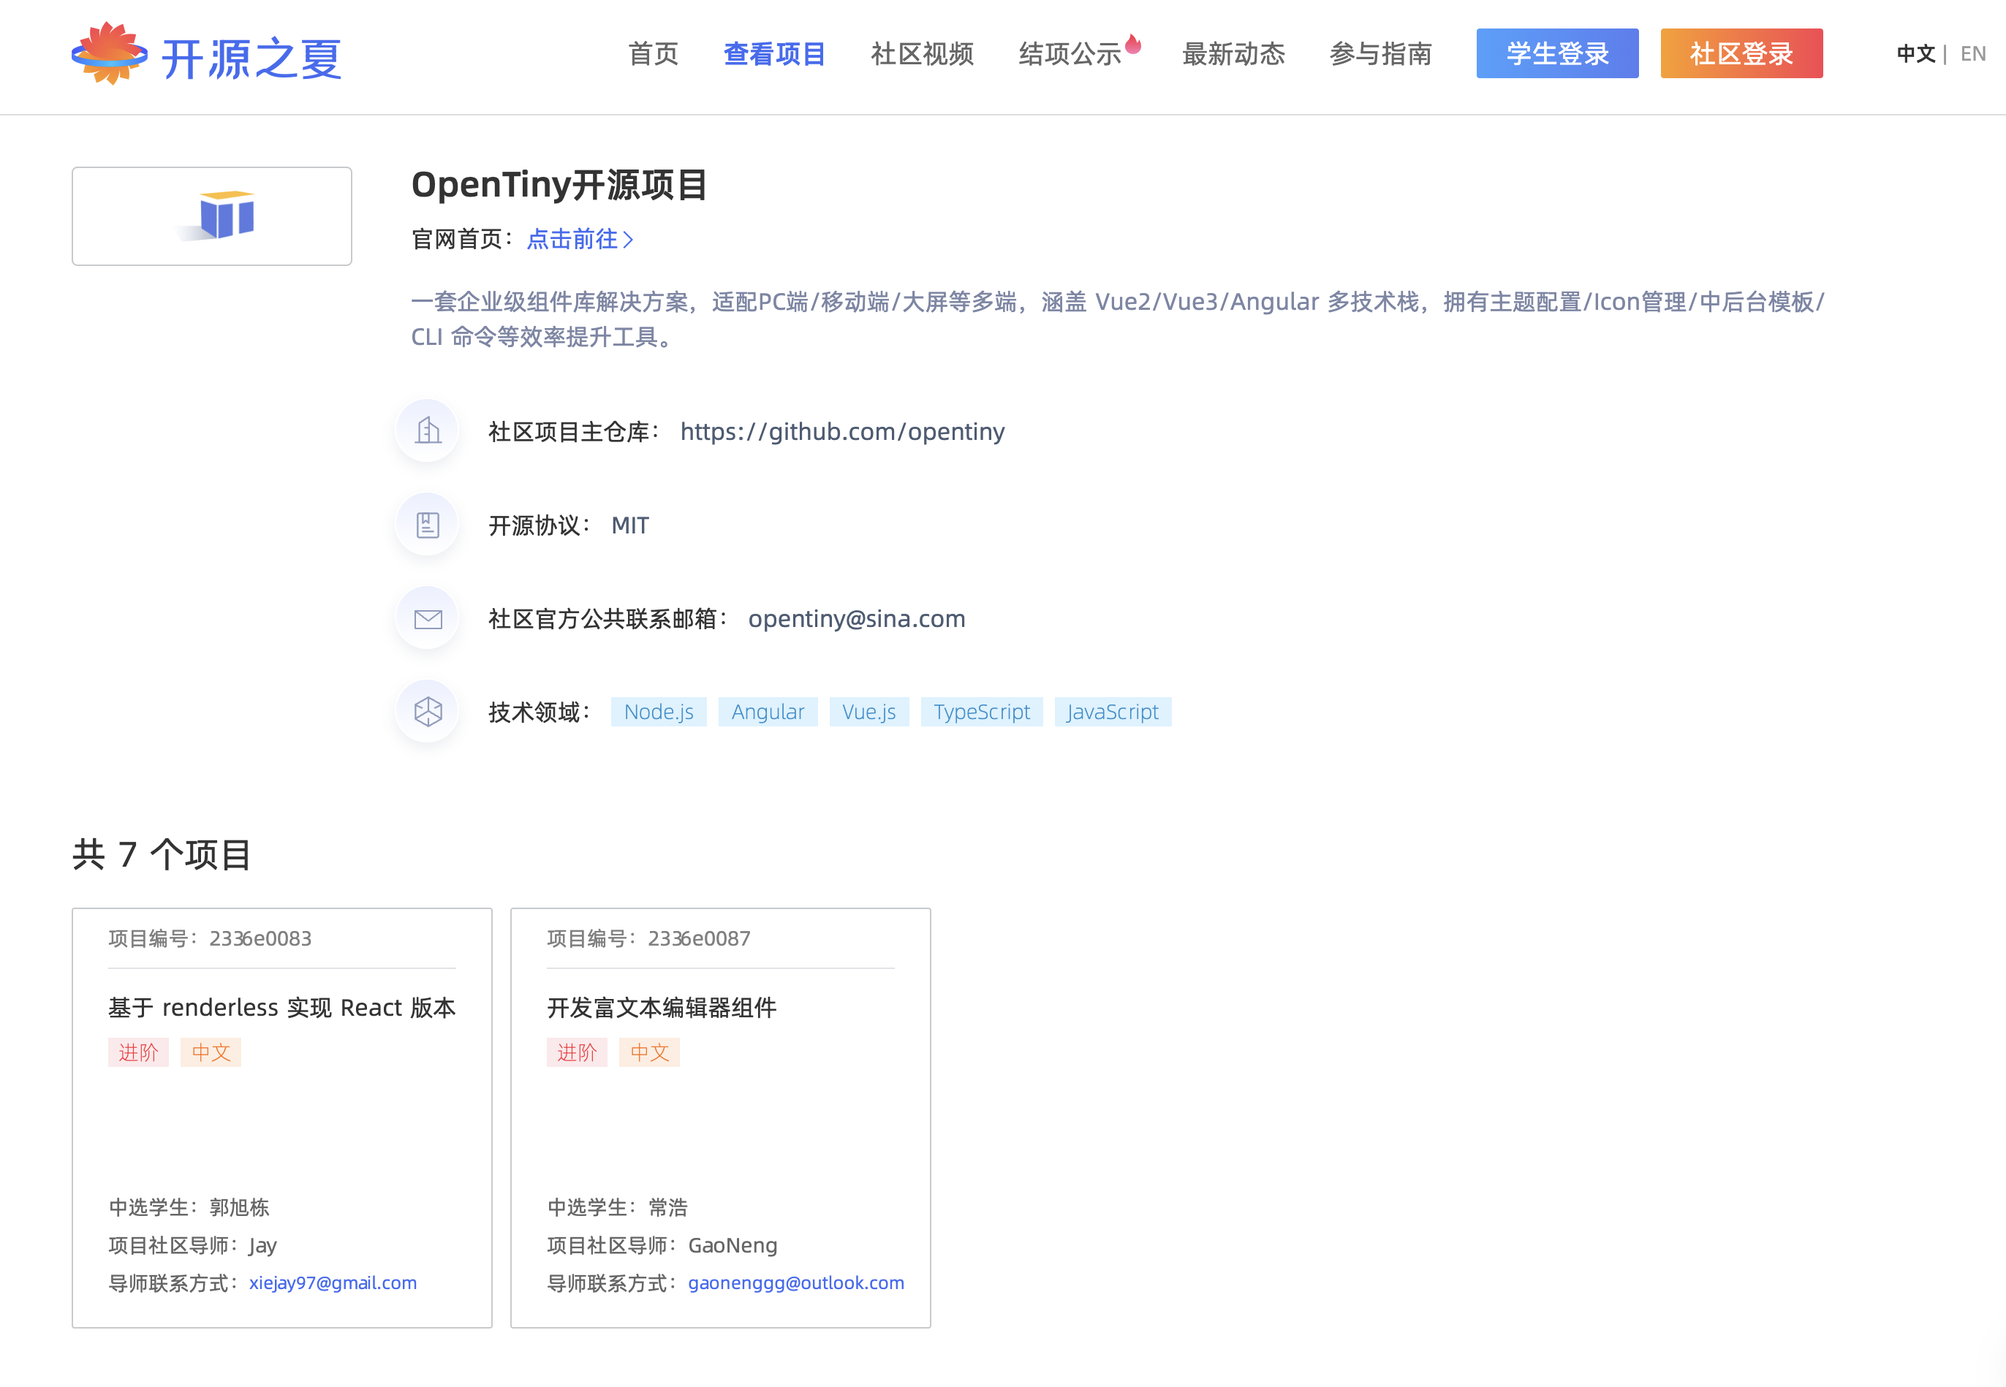Image resolution: width=2006 pixels, height=1387 pixels.
Task: Click the 开源之夏 sunflower logo
Action: 110,54
